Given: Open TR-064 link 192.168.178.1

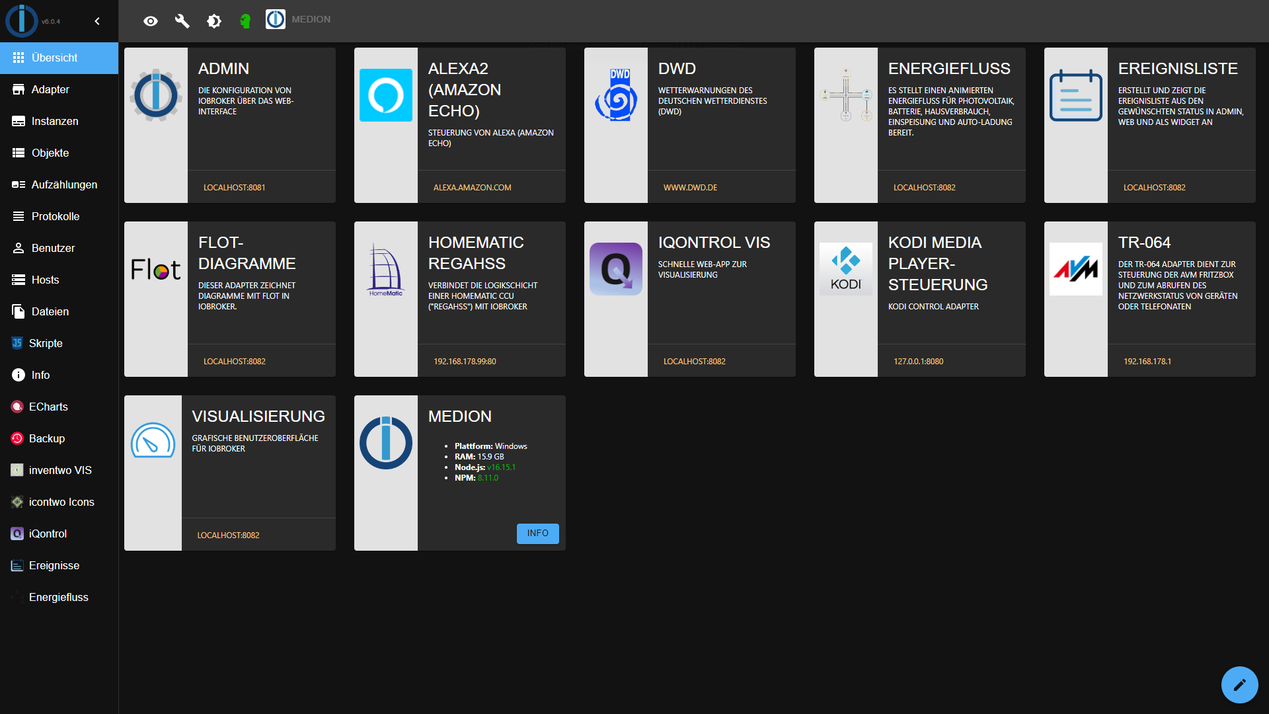Looking at the screenshot, I should 1147,362.
